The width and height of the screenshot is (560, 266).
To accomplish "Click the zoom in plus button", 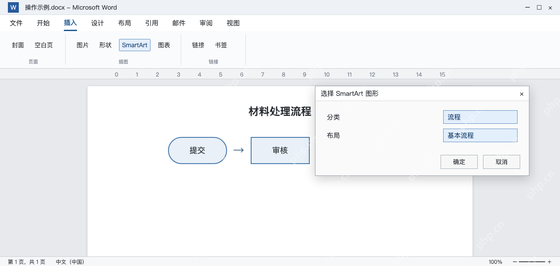I will (549, 262).
